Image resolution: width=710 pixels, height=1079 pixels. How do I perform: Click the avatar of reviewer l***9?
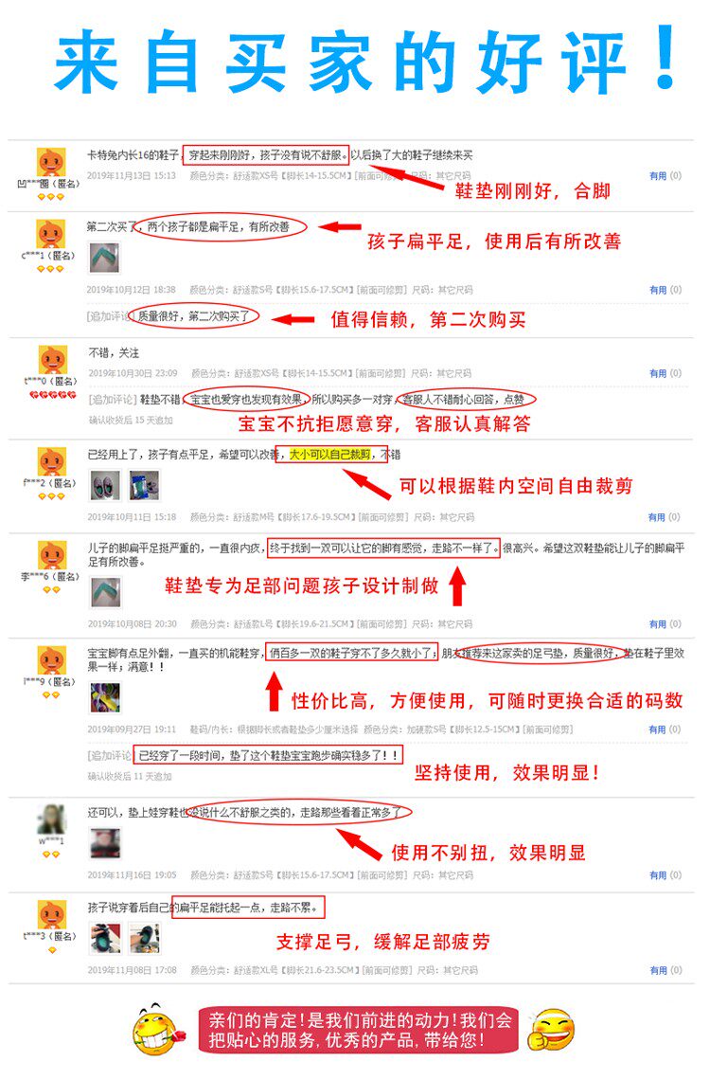tap(52, 660)
